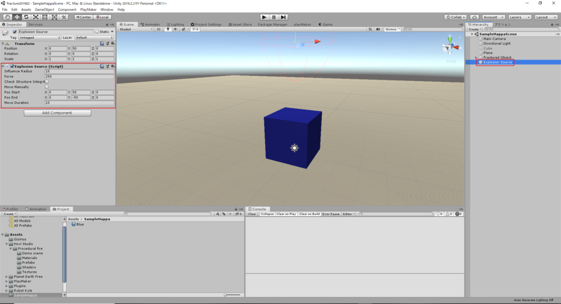The image size is (561, 304).
Task: Select the combined Transform tool
Action: pos(54,17)
